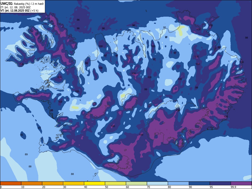Select the purple above-99.9 legend swatch
This screenshot has height=189, width=252.
241,183
